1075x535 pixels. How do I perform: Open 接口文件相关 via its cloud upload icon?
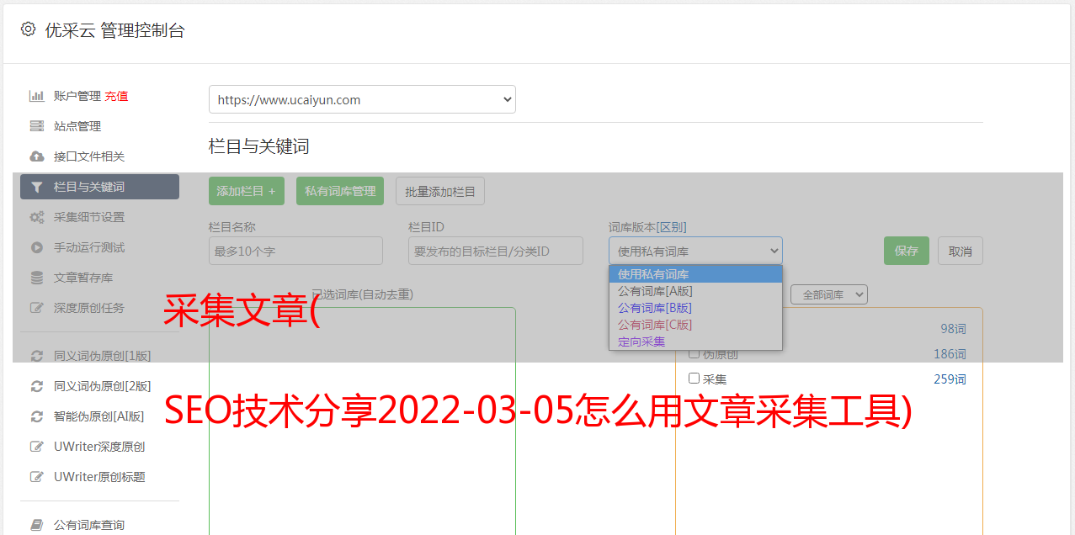pyautogui.click(x=36, y=156)
